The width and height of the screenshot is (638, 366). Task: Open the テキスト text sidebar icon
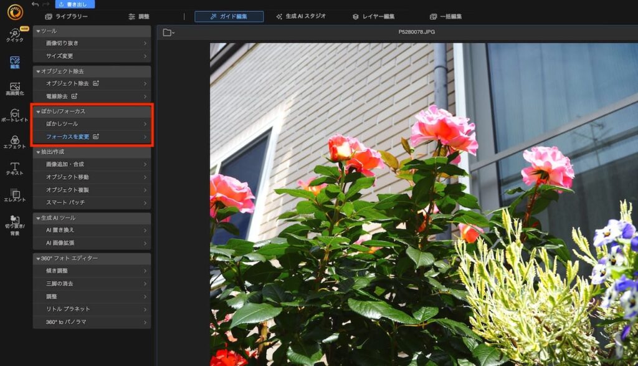click(x=15, y=168)
